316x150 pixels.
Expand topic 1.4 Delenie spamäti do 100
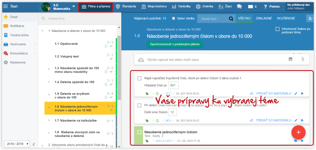49,82
